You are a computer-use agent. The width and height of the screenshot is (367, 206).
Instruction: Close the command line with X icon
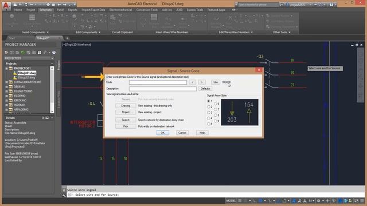pyautogui.click(x=64, y=190)
